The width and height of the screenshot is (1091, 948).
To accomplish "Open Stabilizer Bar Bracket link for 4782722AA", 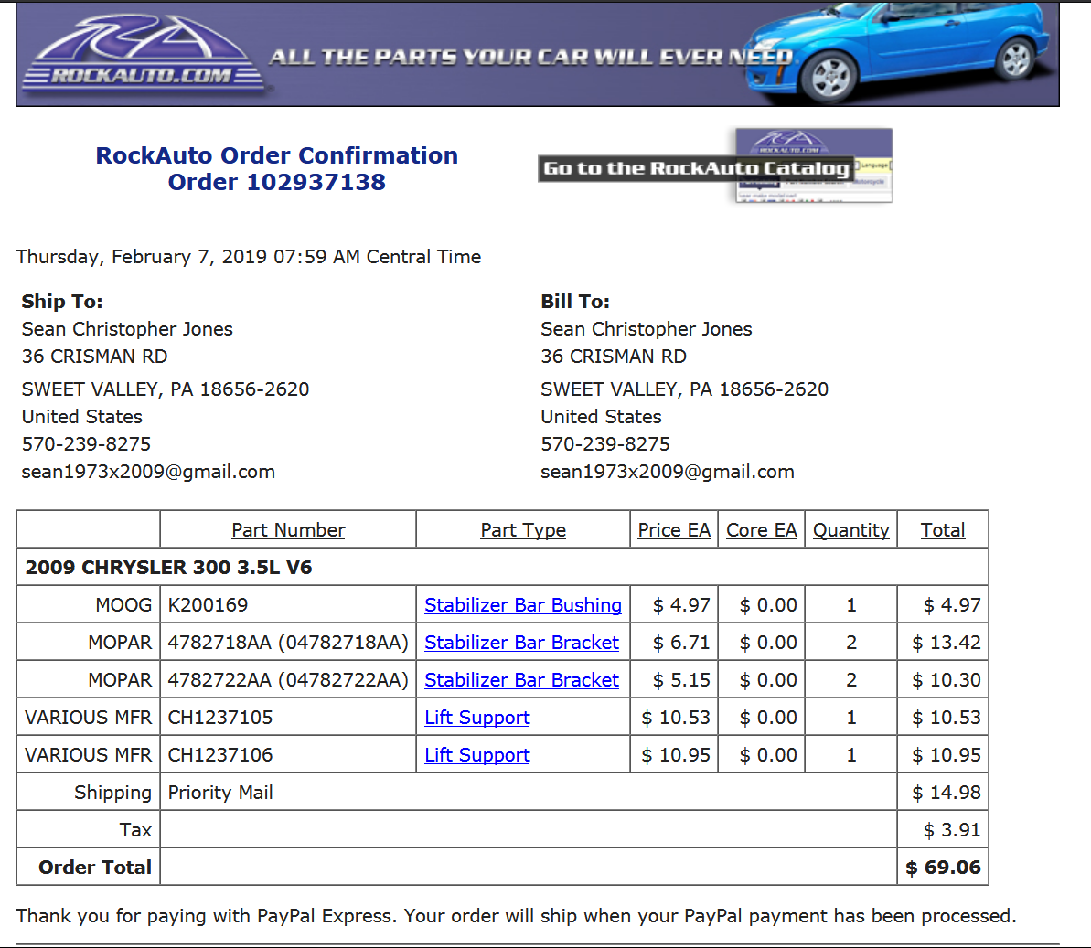I will point(521,680).
